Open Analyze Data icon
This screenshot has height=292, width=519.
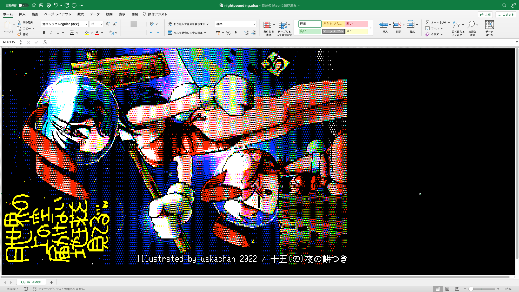coord(489,25)
